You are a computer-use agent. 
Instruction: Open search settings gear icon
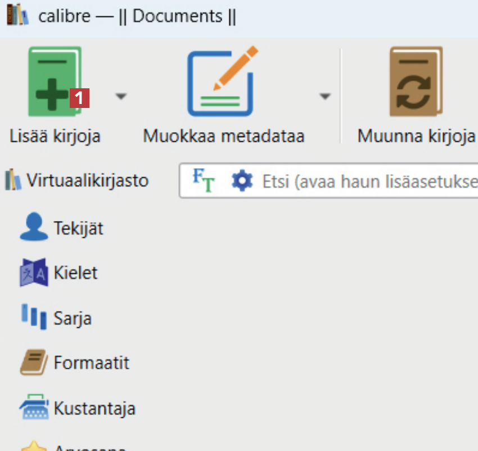242,181
